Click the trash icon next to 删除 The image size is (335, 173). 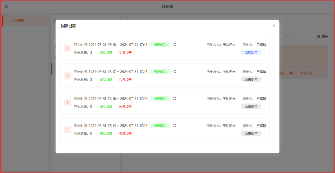318,37
